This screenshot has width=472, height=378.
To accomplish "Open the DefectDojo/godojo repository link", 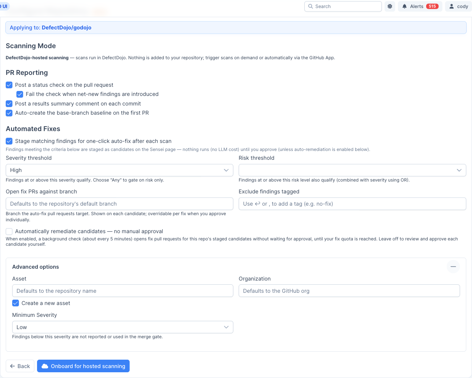I will coord(66,28).
